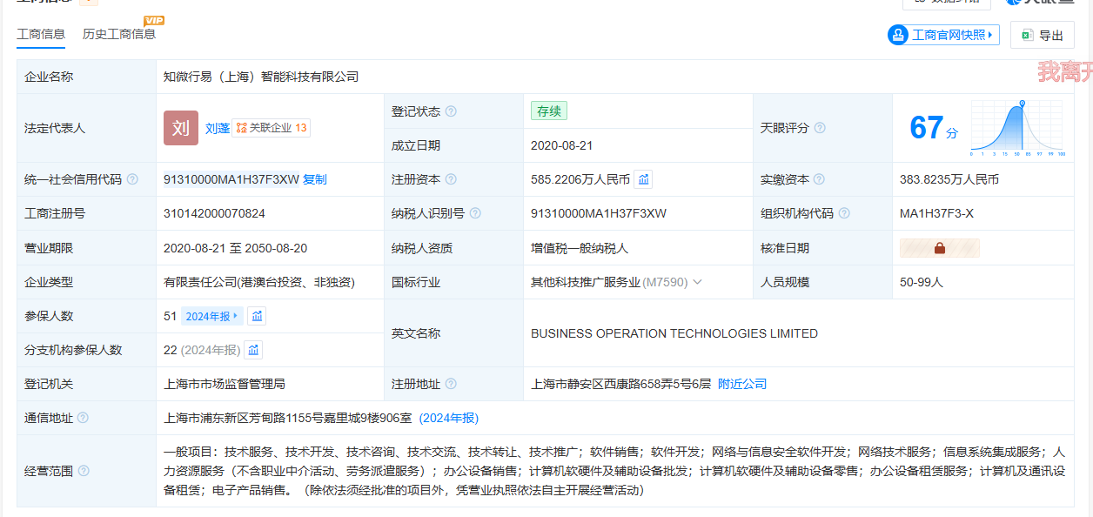Click 复制 to copy the credit code

(315, 179)
